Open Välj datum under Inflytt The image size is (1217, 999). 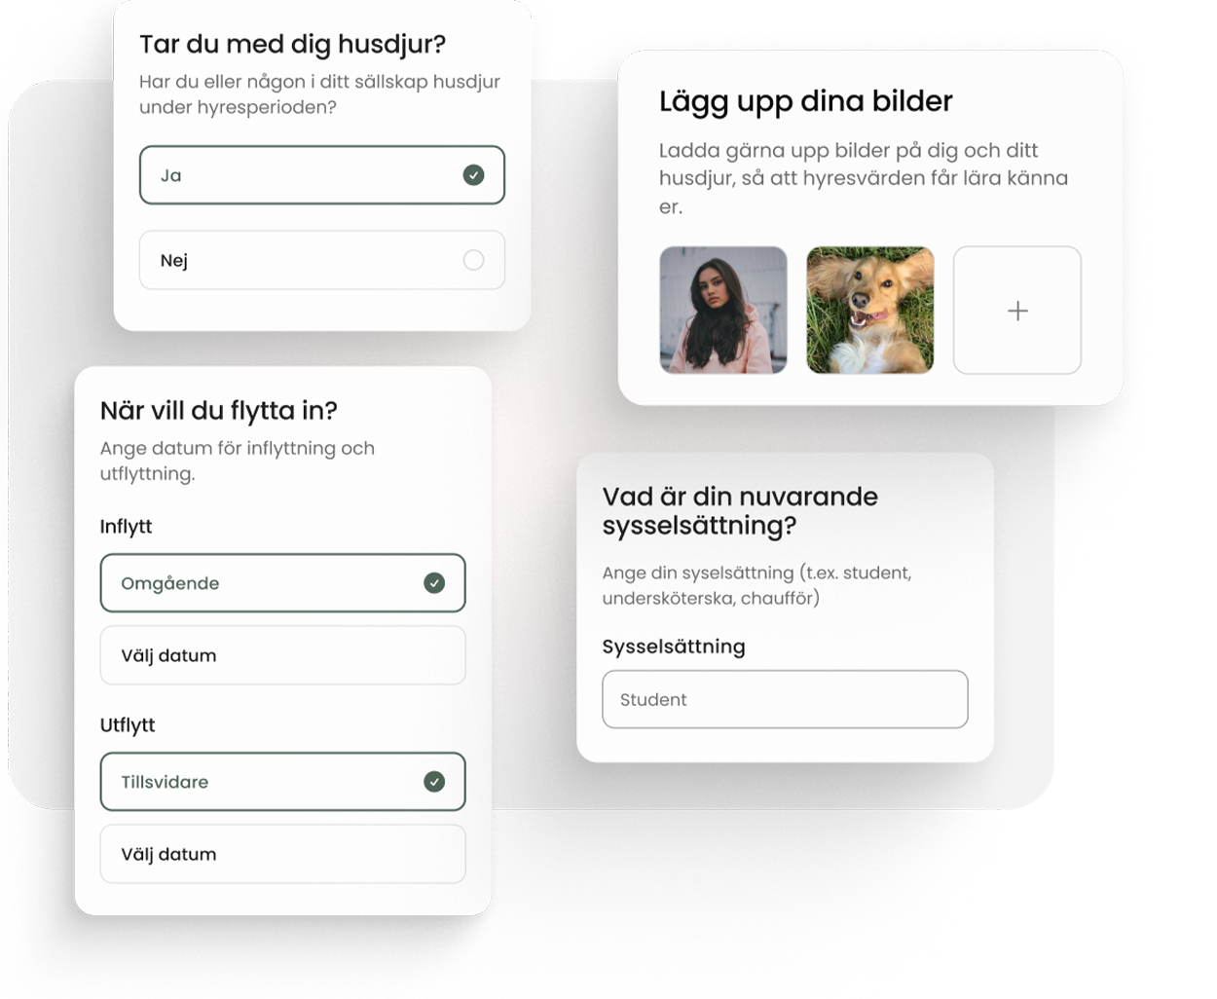282,655
